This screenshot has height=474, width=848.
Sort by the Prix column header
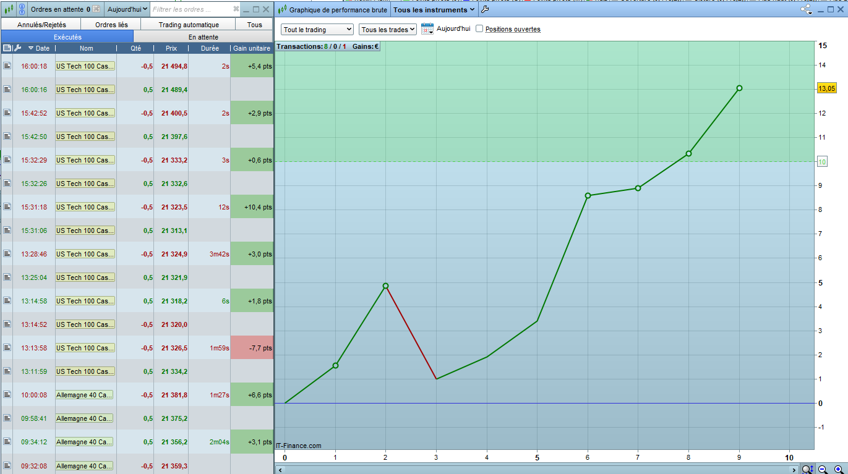click(171, 48)
